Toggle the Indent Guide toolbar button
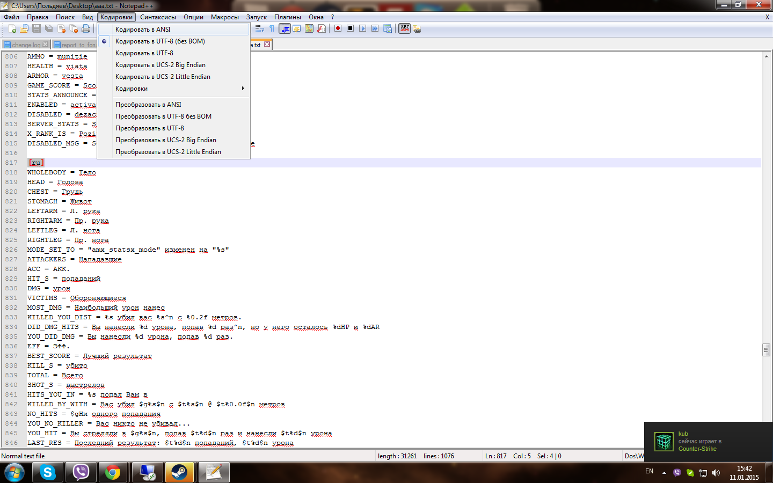The image size is (773, 483). pyautogui.click(x=285, y=28)
